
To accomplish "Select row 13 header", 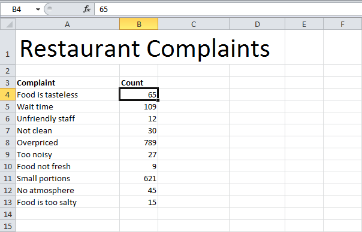I will point(8,202).
